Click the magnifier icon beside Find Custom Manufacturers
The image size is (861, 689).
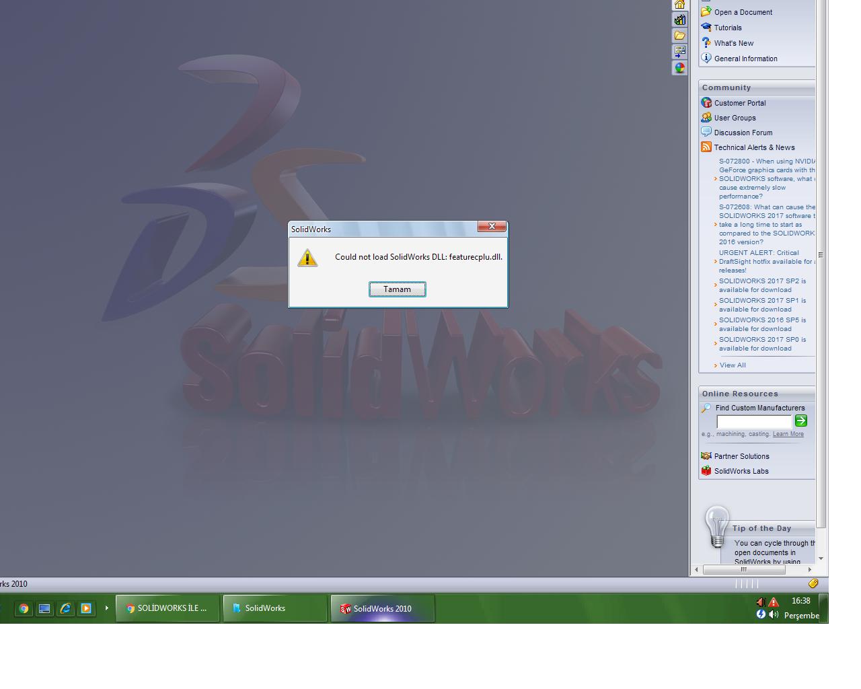pos(706,408)
